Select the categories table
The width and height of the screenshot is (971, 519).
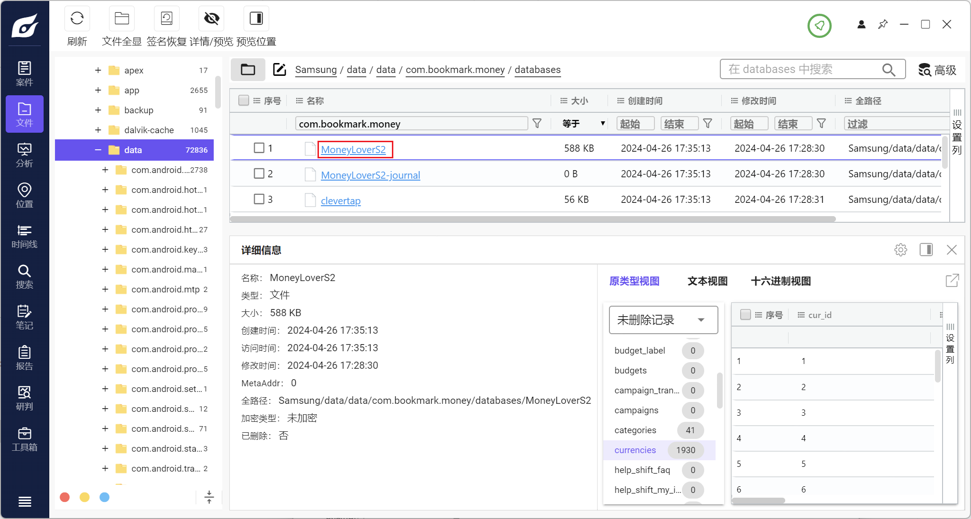point(659,430)
